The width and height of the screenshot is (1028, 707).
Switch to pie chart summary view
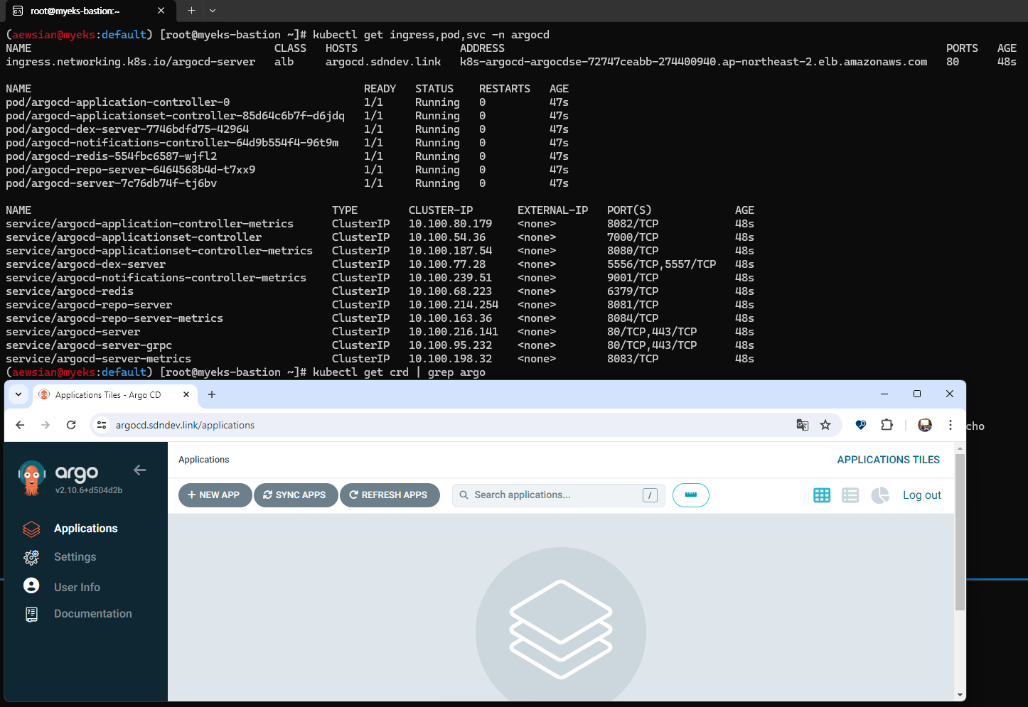pyautogui.click(x=880, y=495)
